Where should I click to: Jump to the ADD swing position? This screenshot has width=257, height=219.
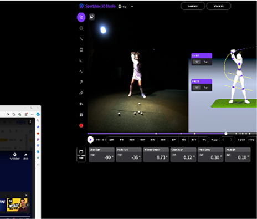coord(111,140)
